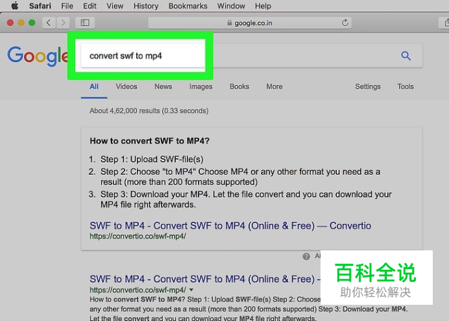This screenshot has width=449, height=321.
Task: Click the google.co.in address bar
Action: pyautogui.click(x=250, y=23)
